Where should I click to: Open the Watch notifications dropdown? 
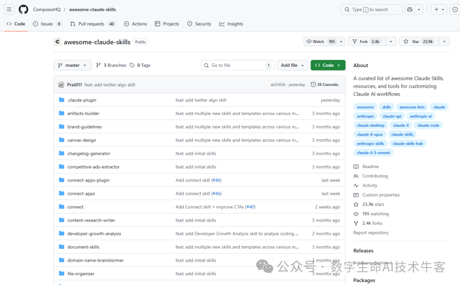click(x=324, y=42)
